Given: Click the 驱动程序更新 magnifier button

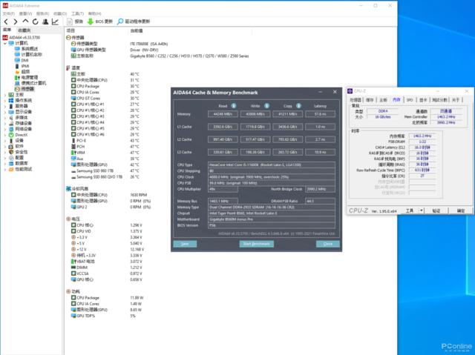Looking at the screenshot, I should (134, 21).
